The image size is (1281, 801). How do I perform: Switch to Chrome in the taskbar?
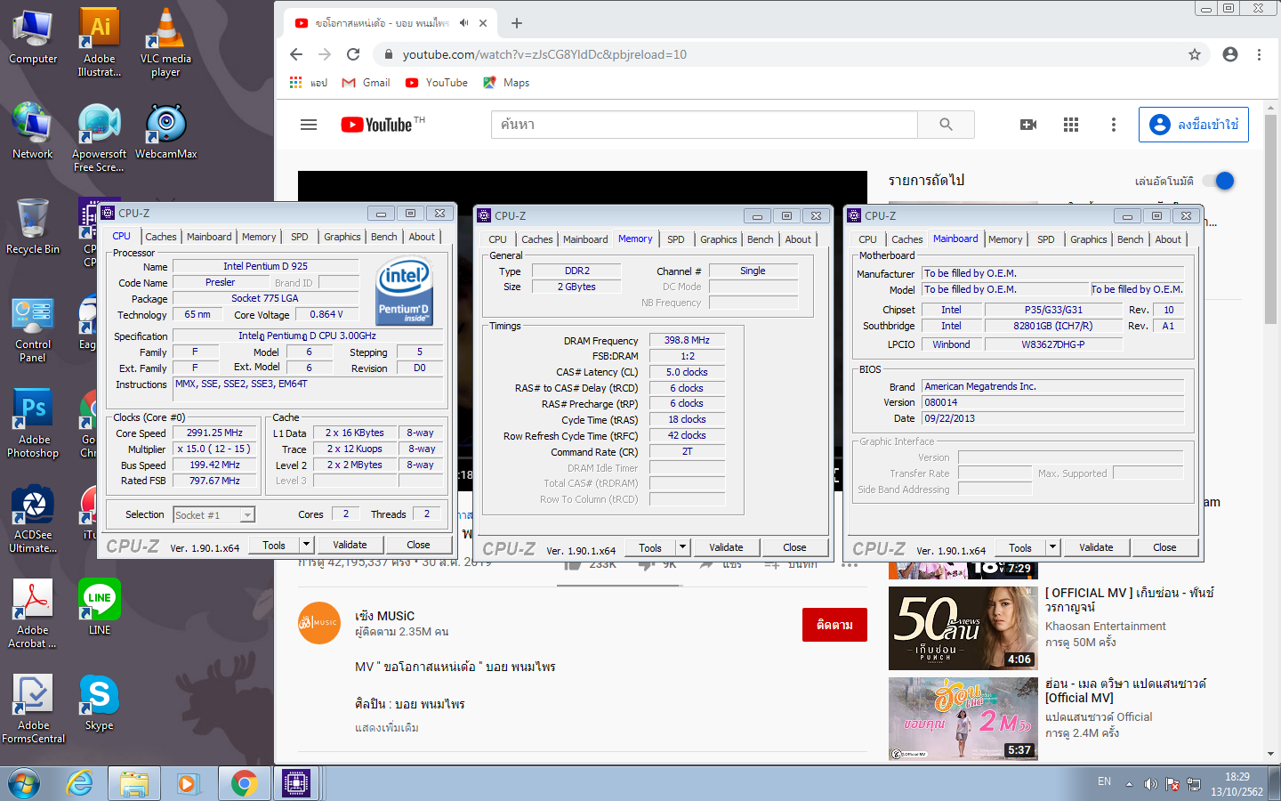point(244,783)
